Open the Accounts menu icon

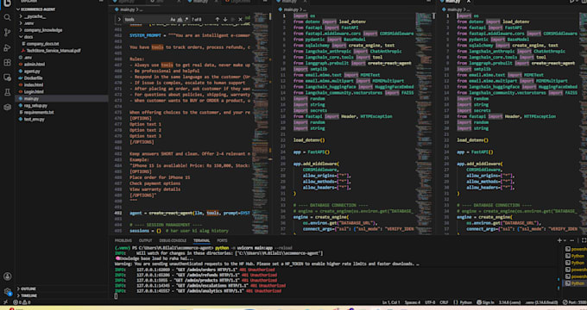click(7, 276)
